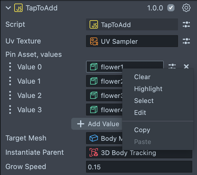
Task: Click the JS script icon beside TapToAdd header
Action: [x=18, y=8]
